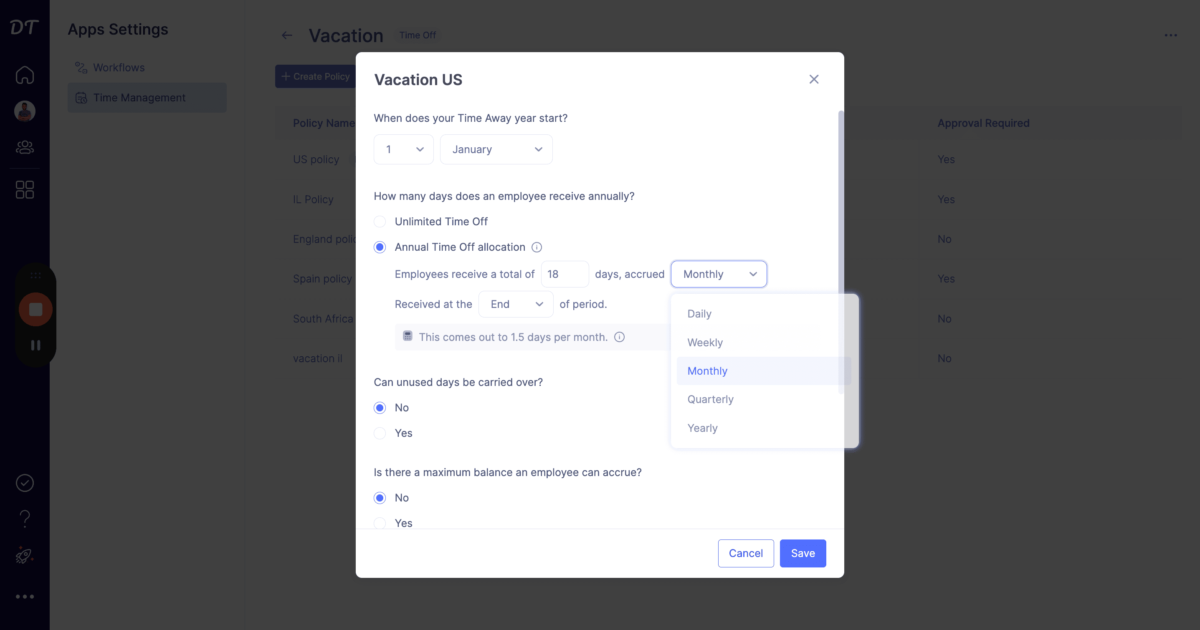Open the checkmark tasks icon in sidebar

25,483
